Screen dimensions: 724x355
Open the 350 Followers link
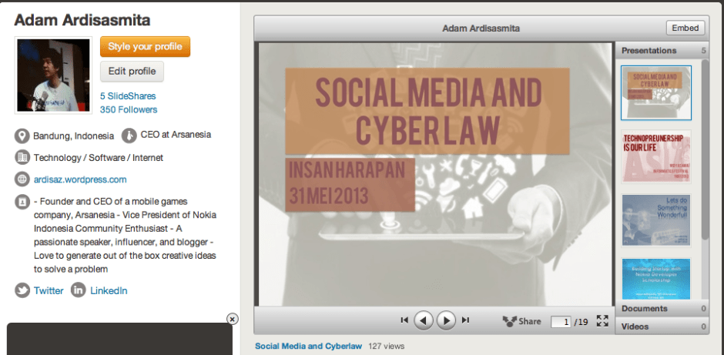pos(129,109)
